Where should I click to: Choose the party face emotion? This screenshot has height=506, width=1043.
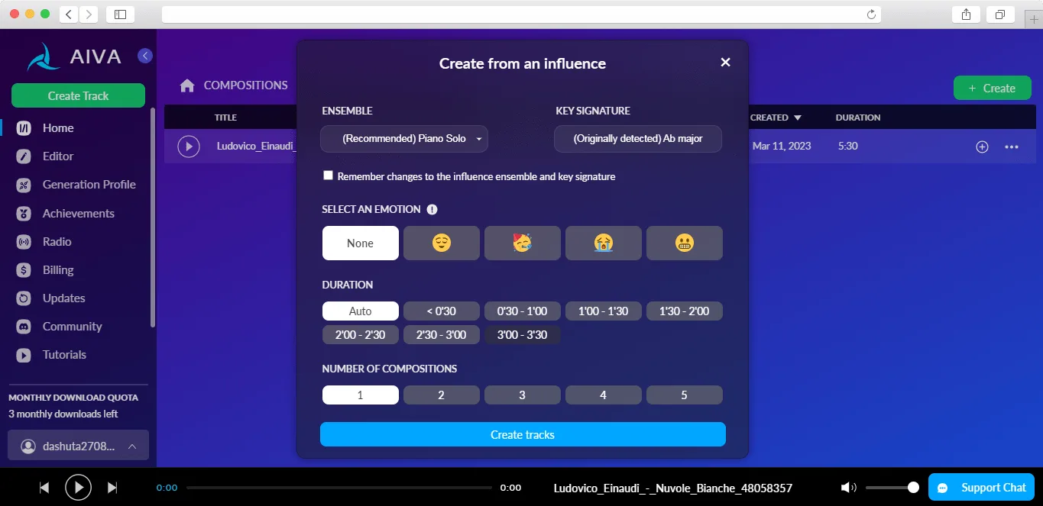point(523,243)
